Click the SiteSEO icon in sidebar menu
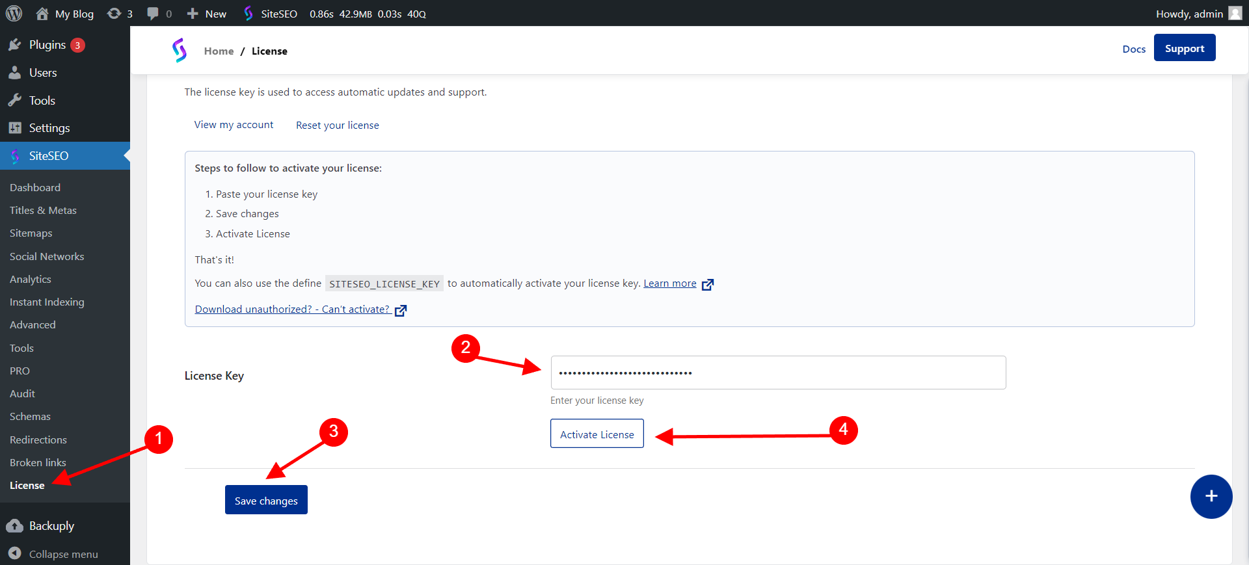Screen dimensions: 1249x565 pyautogui.click(x=15, y=156)
